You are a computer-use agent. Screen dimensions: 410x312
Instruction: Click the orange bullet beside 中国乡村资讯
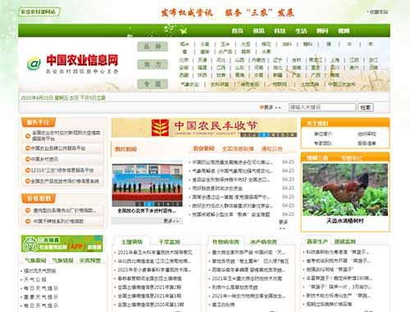click(x=27, y=159)
